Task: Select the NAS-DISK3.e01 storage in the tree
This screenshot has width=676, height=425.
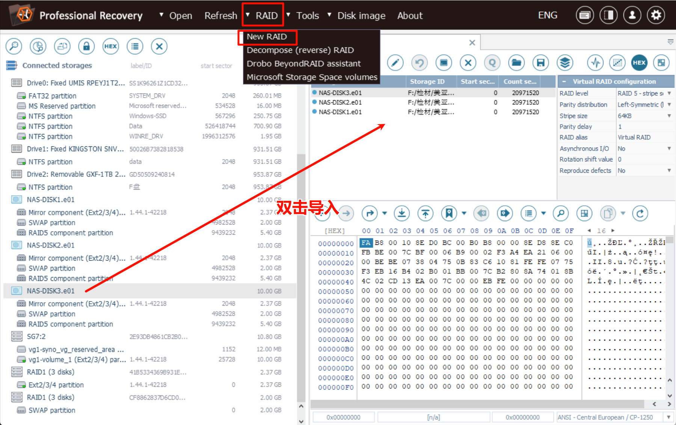Action: [51, 291]
